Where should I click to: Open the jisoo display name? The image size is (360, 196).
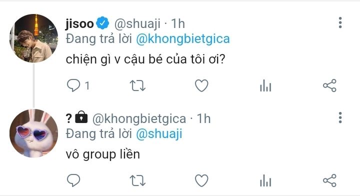79,23
